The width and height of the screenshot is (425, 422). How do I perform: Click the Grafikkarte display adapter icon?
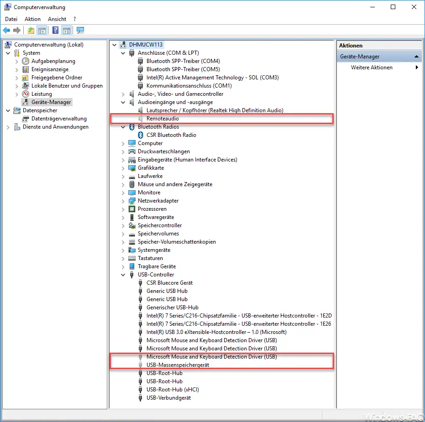[x=132, y=168]
